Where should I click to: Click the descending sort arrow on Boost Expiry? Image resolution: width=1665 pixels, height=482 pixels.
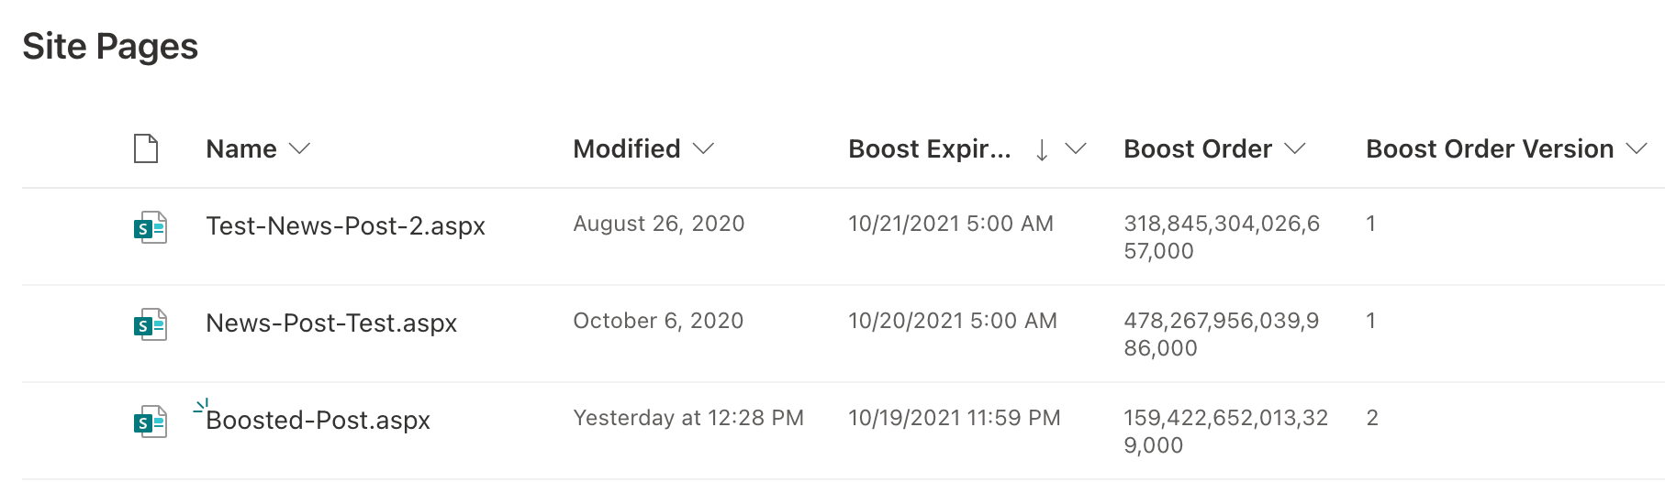point(1042,150)
